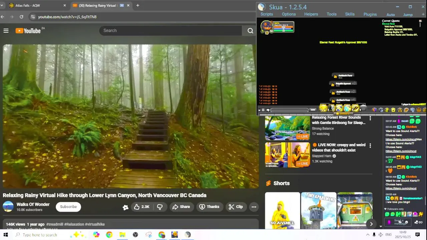Open more actions three-dot menu under video
Screen dimensions: 427x240
(254, 207)
